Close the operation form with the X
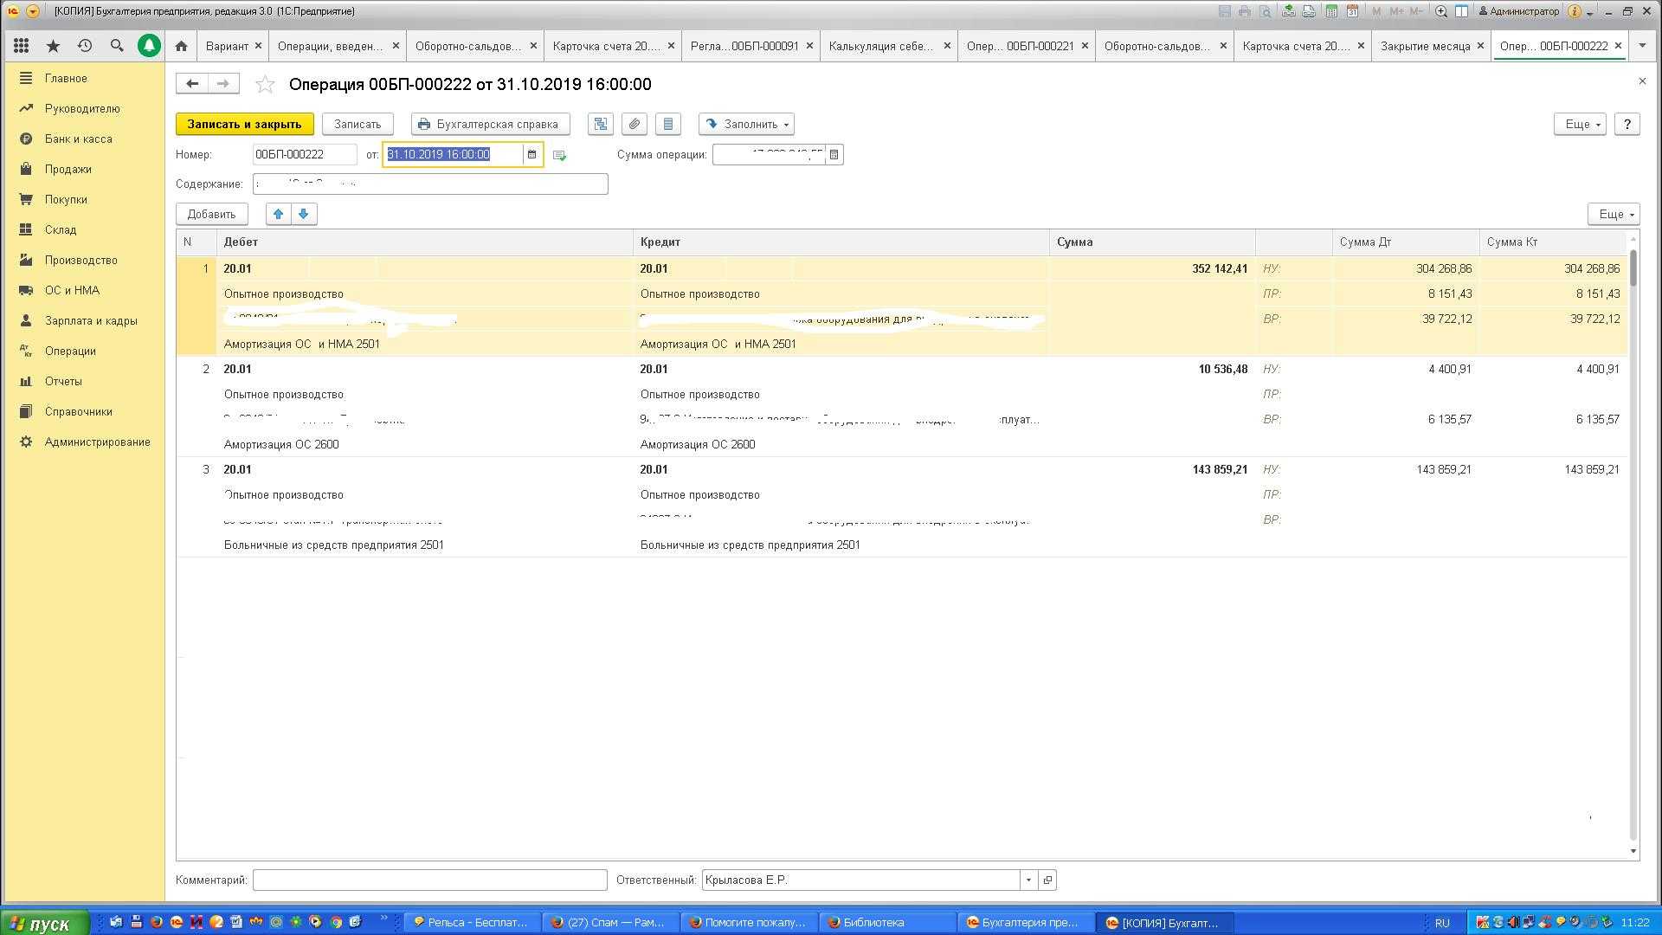Screen dimensions: 1662x935 (x=1642, y=81)
